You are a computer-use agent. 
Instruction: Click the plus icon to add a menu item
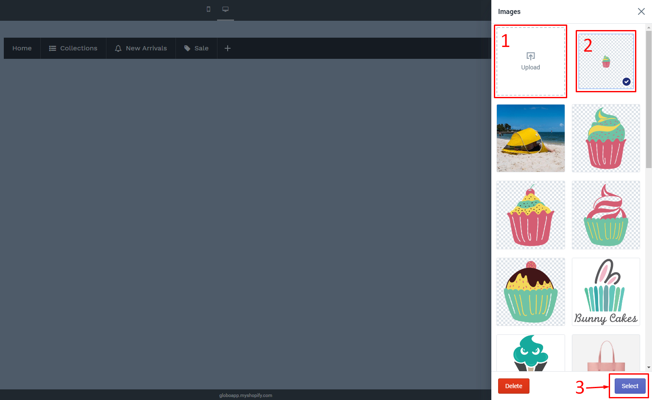click(x=228, y=48)
